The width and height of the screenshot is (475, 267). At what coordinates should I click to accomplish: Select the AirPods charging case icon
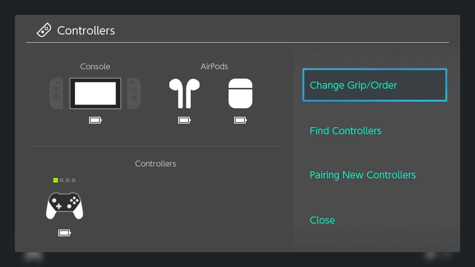point(240,93)
